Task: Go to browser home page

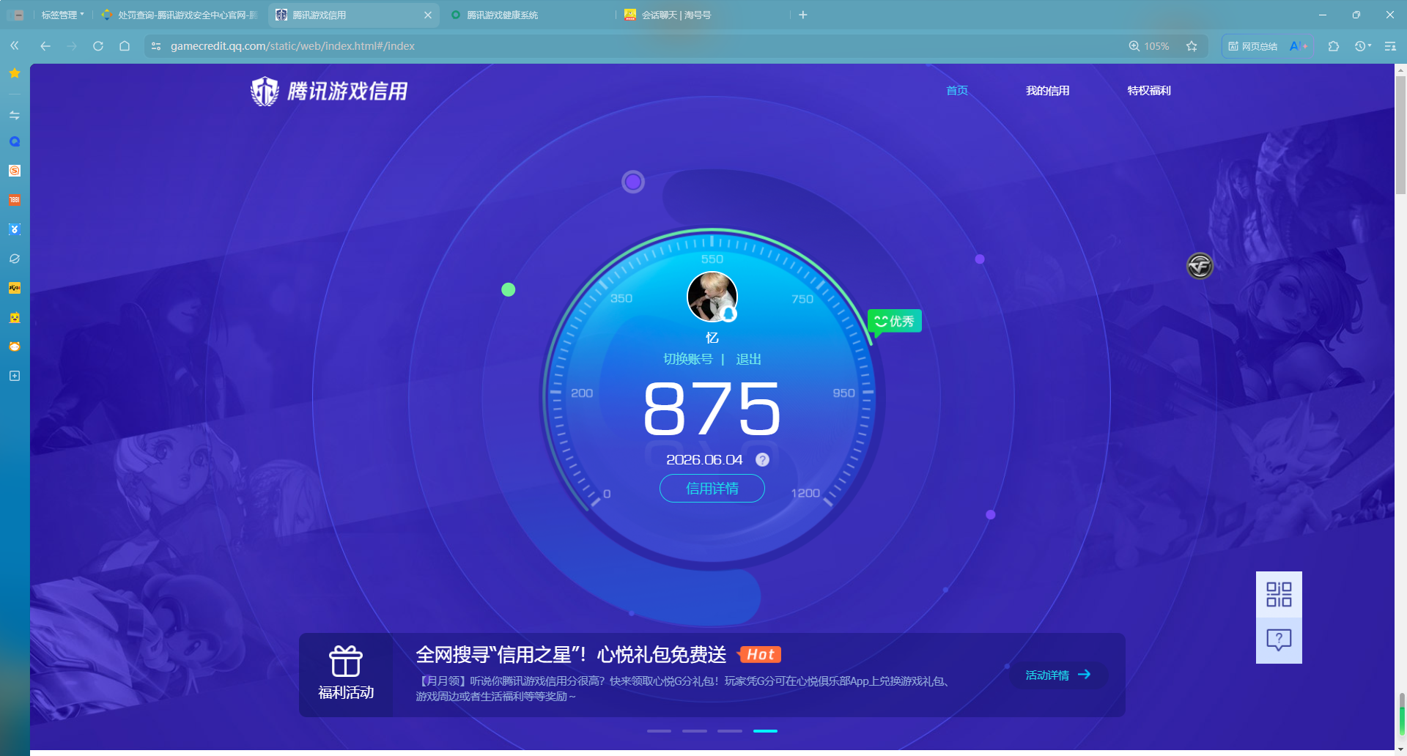Action: click(x=125, y=45)
